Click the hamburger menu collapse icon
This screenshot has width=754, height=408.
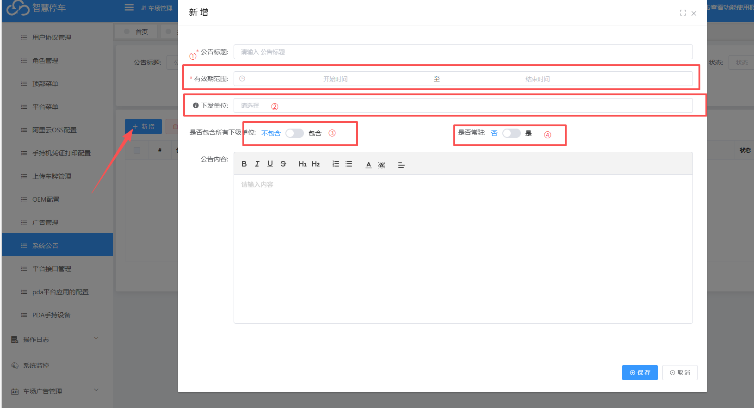point(130,7)
